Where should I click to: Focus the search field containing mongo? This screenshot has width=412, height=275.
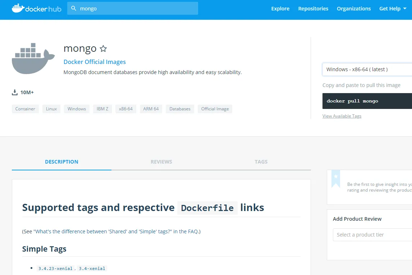click(x=133, y=8)
